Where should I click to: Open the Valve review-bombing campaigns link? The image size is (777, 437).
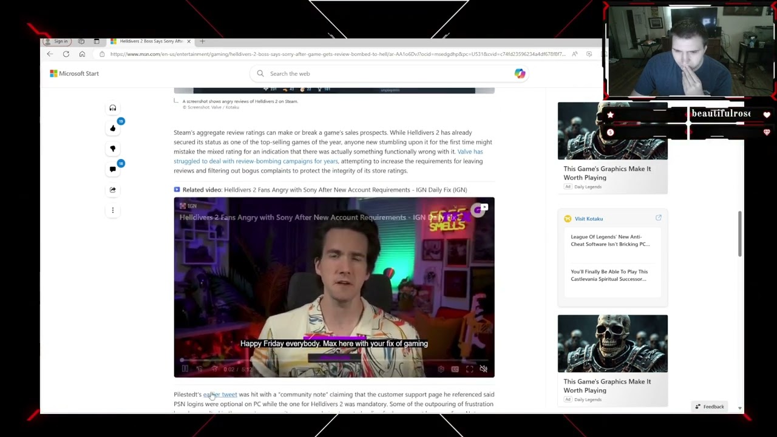[x=328, y=156]
